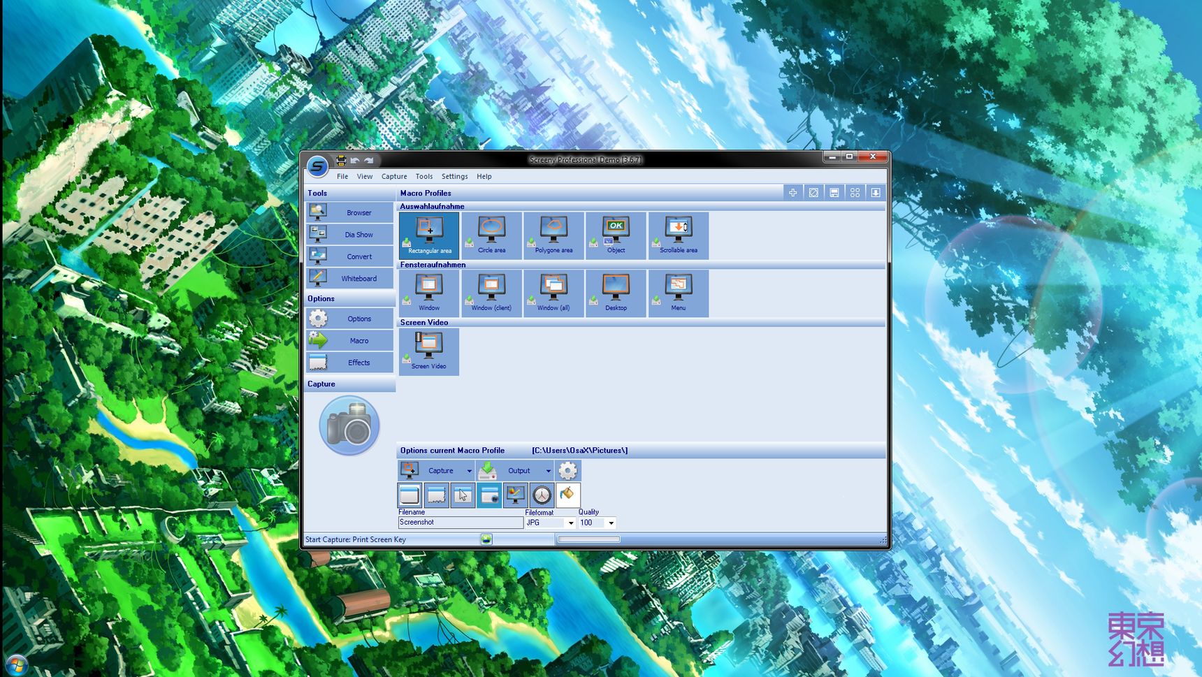This screenshot has height=677, width=1202.
Task: Click the Auswahlaufnahme section header
Action: click(432, 207)
